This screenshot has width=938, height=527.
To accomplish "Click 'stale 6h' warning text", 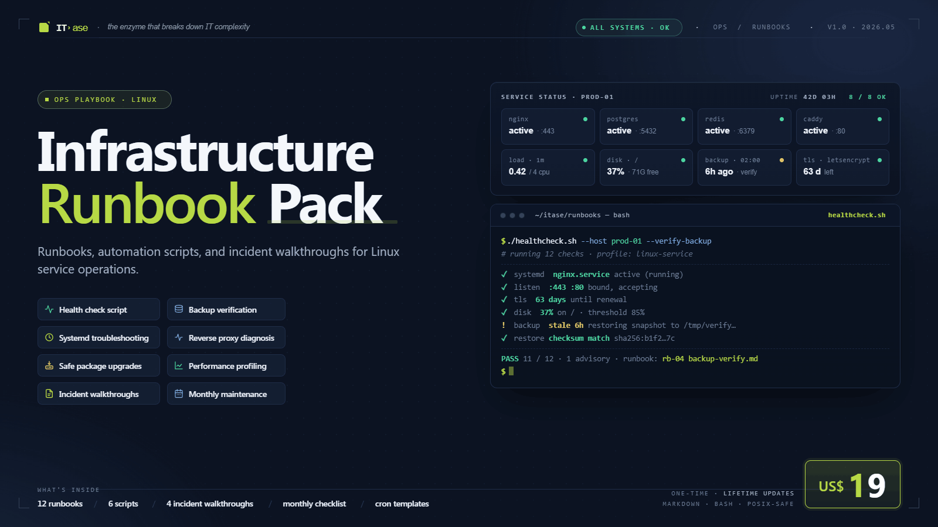I will tap(566, 326).
